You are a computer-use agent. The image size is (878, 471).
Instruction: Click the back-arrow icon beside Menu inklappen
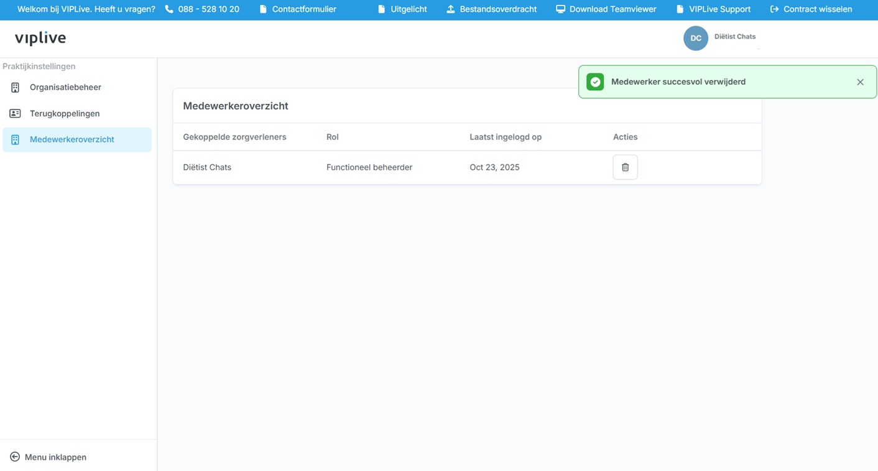[x=15, y=457]
